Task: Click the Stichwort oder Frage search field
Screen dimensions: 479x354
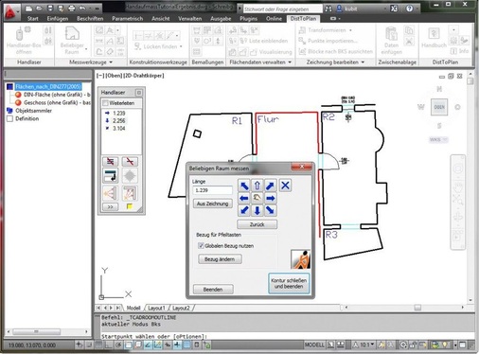Action: click(x=283, y=9)
